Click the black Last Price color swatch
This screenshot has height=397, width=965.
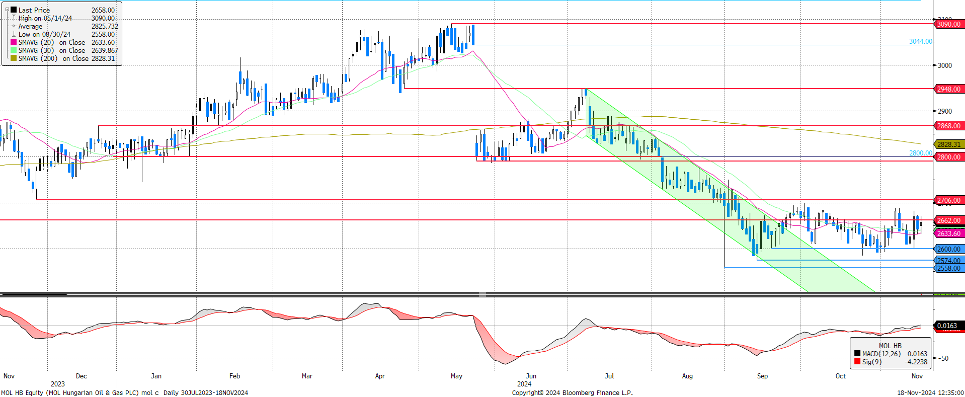coord(14,10)
